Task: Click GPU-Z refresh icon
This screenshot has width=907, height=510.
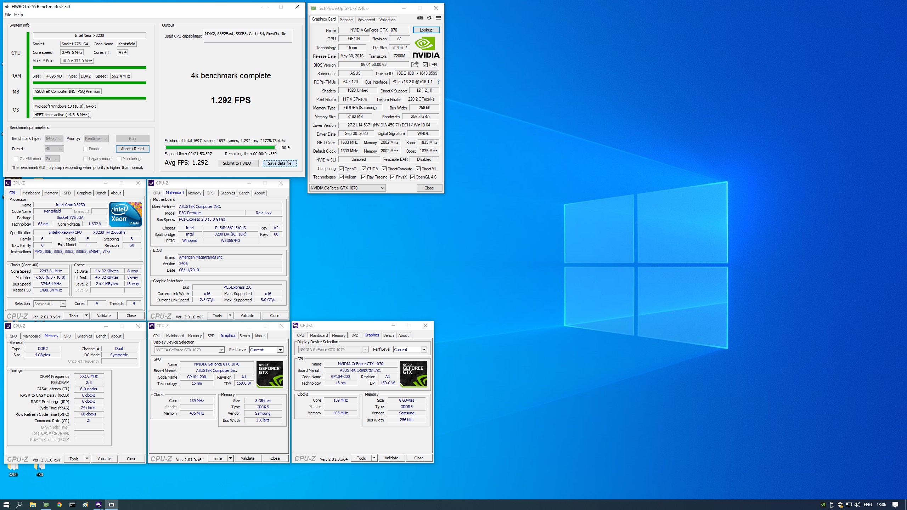Action: [x=429, y=18]
